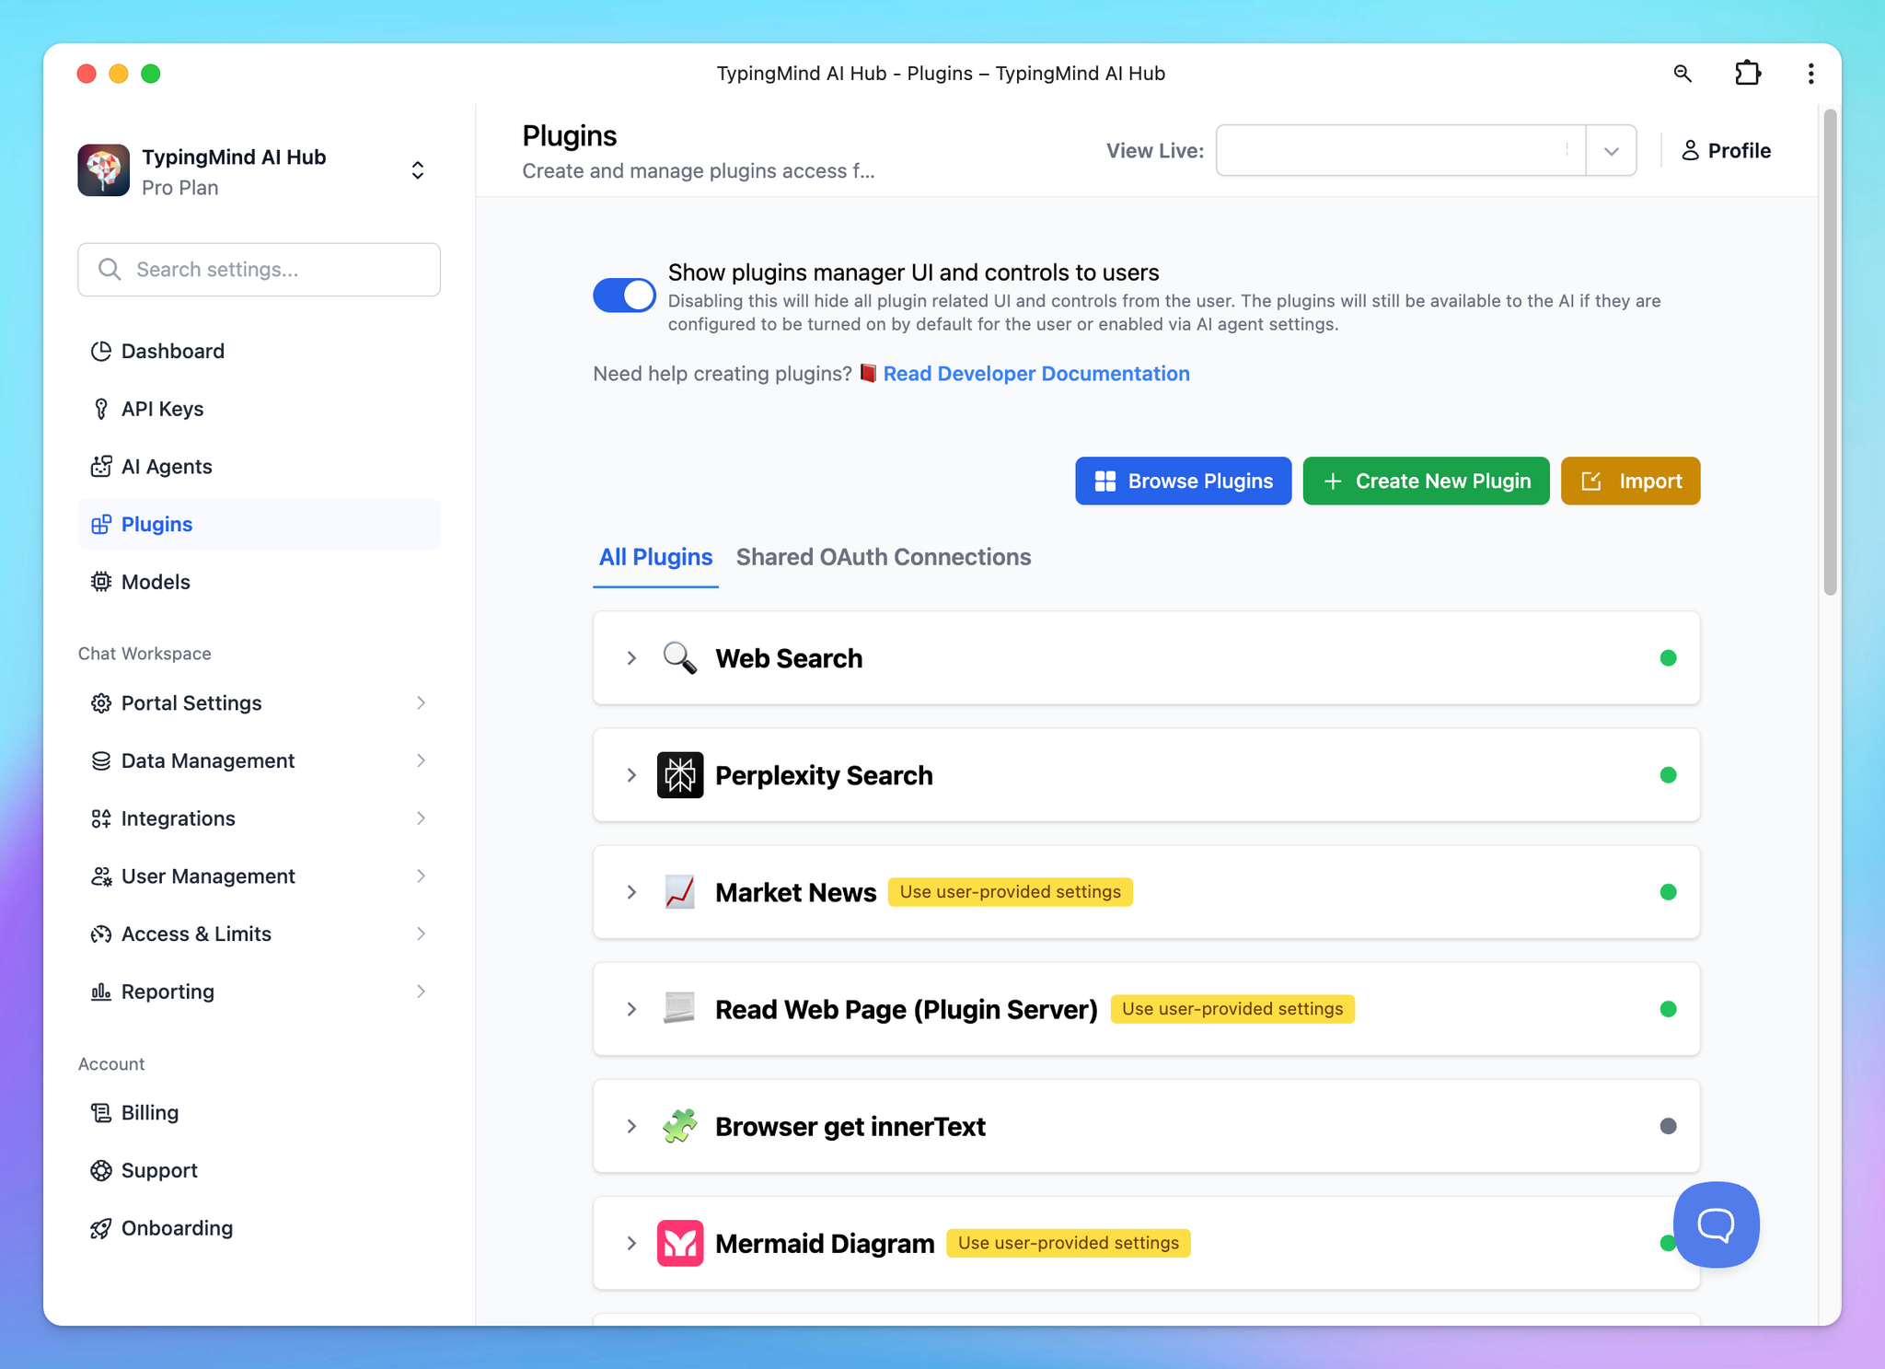Click the gray status dot for Browser get innerText

(x=1668, y=1126)
